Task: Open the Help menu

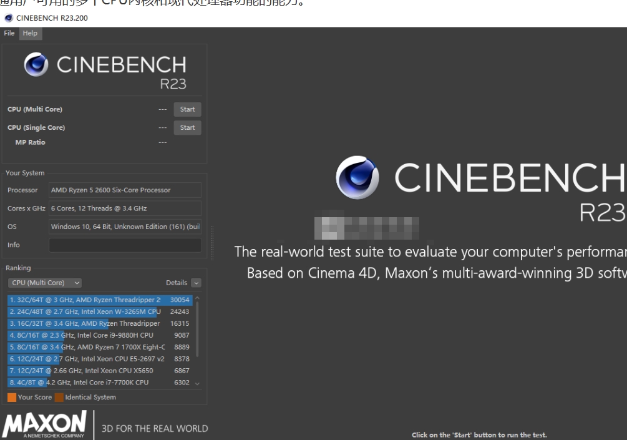Action: [30, 33]
